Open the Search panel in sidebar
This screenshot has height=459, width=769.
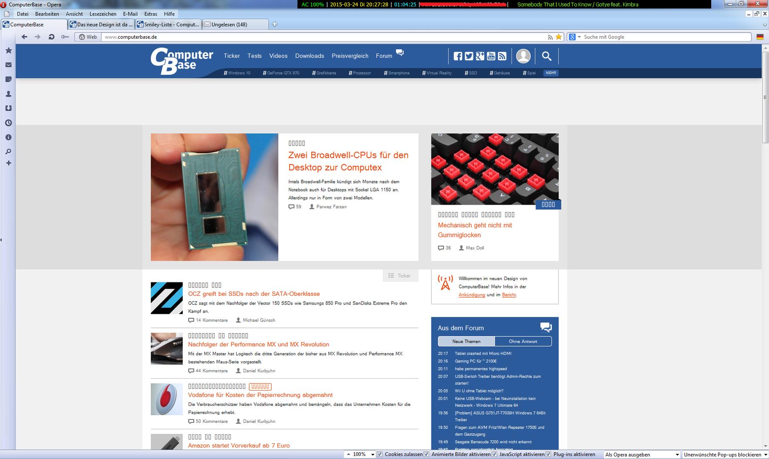[x=9, y=151]
